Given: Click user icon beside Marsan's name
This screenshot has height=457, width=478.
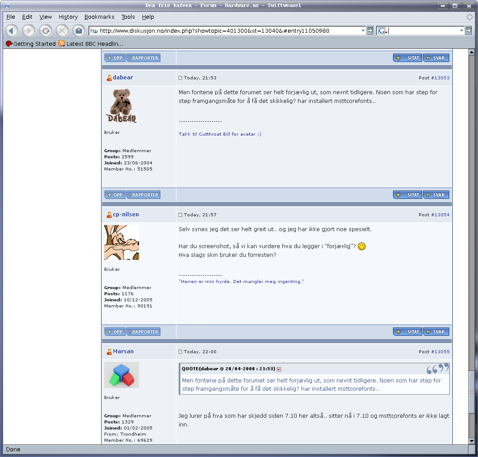Looking at the screenshot, I should pos(109,352).
